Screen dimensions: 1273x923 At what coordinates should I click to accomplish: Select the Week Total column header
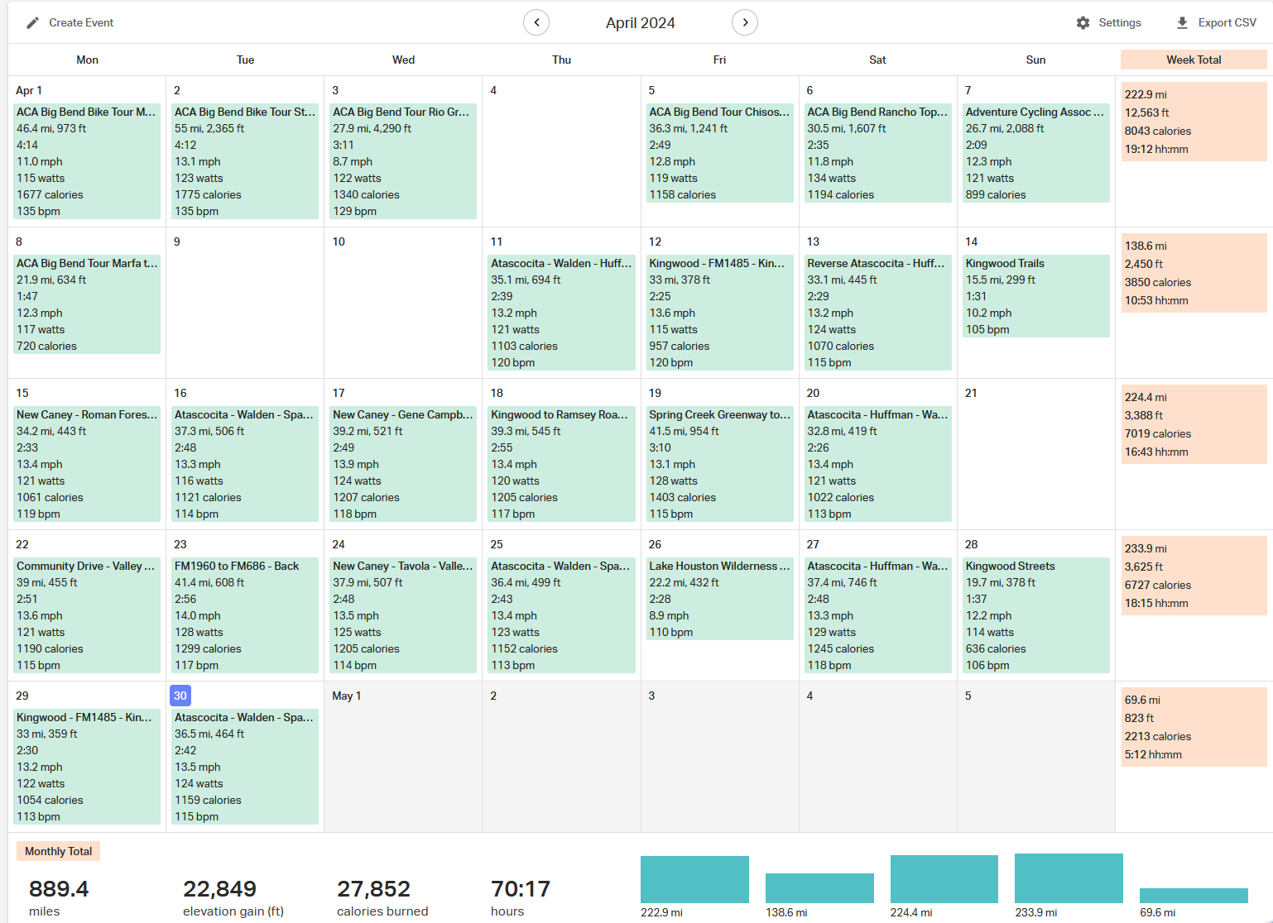point(1194,60)
